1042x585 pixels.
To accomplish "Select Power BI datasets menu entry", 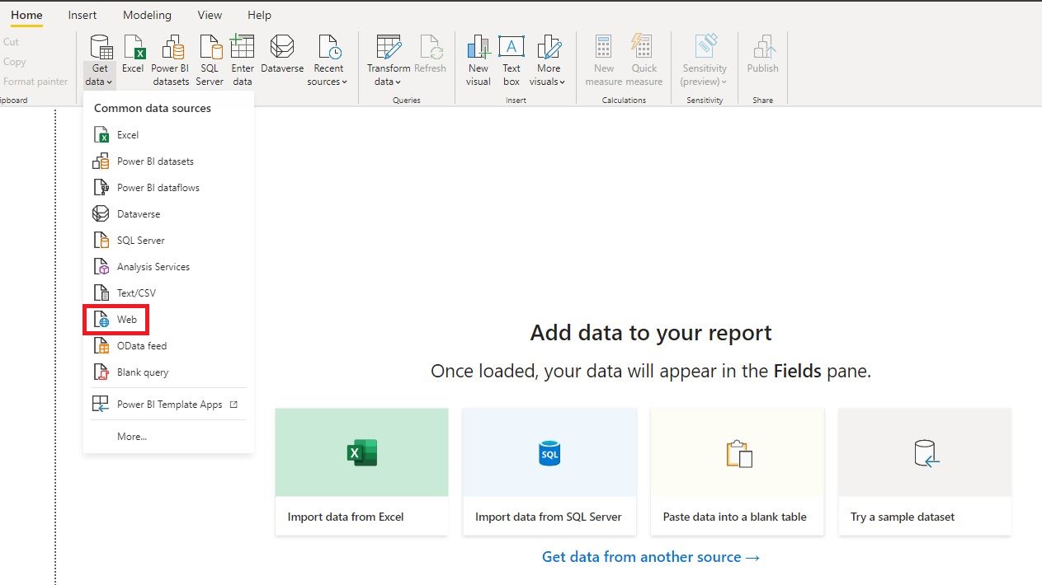I will [x=168, y=161].
